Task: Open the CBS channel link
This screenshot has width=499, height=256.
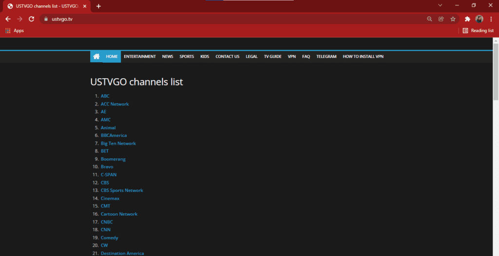Action: point(105,182)
